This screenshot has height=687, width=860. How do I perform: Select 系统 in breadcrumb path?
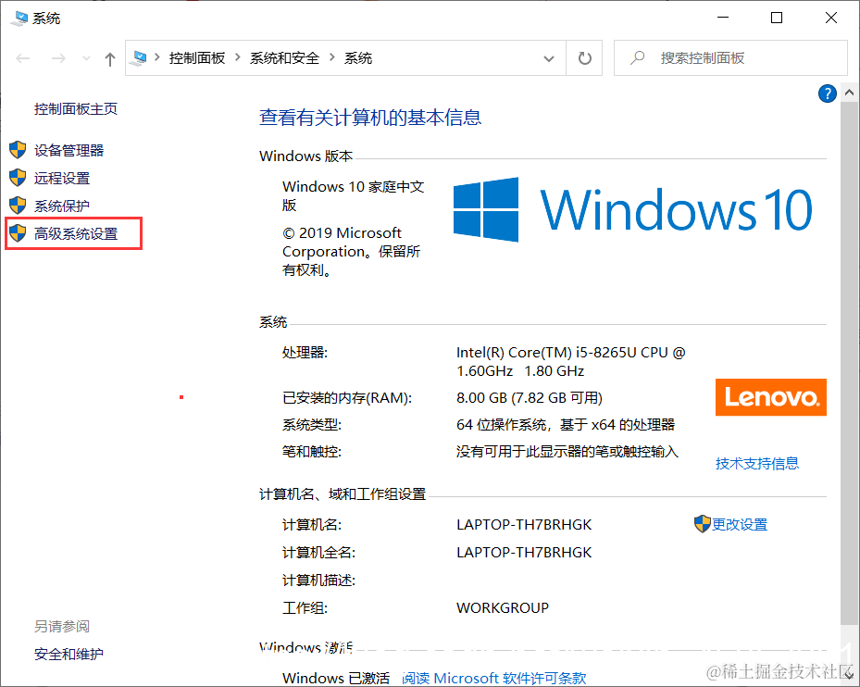click(358, 58)
